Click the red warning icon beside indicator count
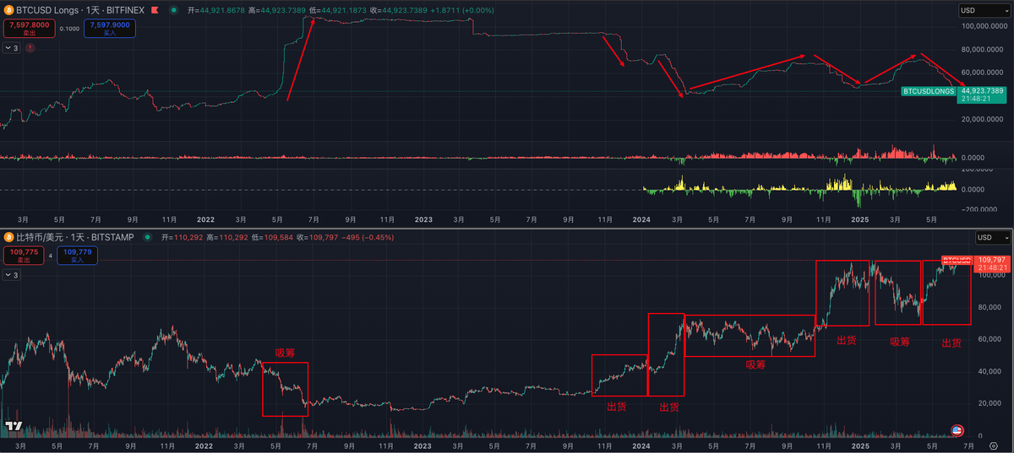This screenshot has width=1014, height=453. 30,48
